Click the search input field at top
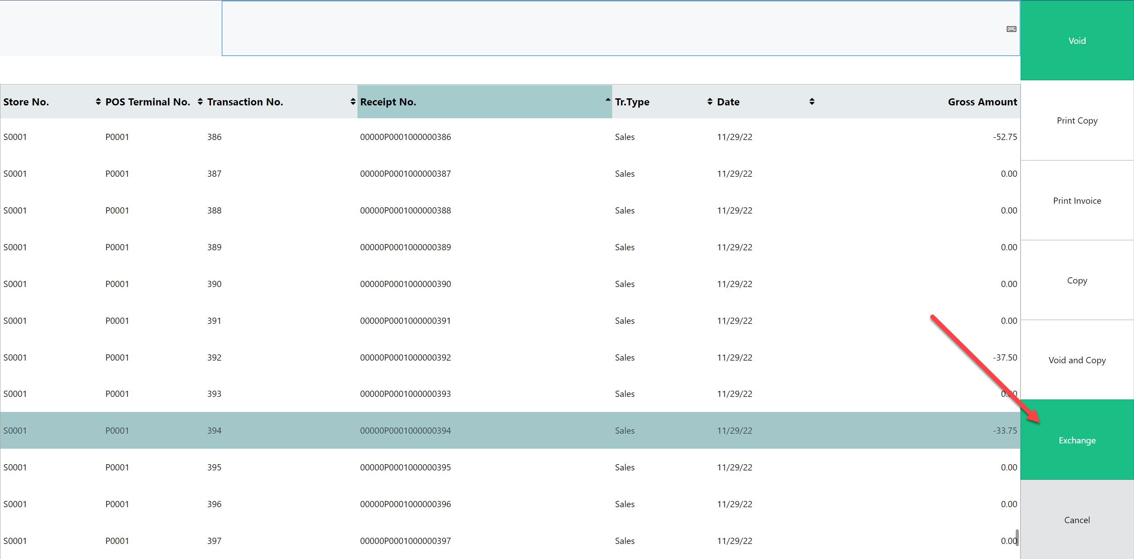The height and width of the screenshot is (559, 1134). click(611, 29)
